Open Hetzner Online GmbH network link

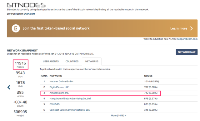(61, 82)
